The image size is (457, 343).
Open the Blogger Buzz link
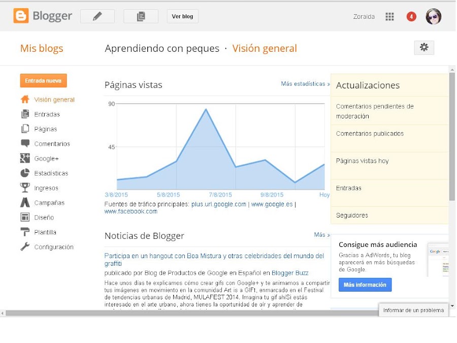[290, 273]
